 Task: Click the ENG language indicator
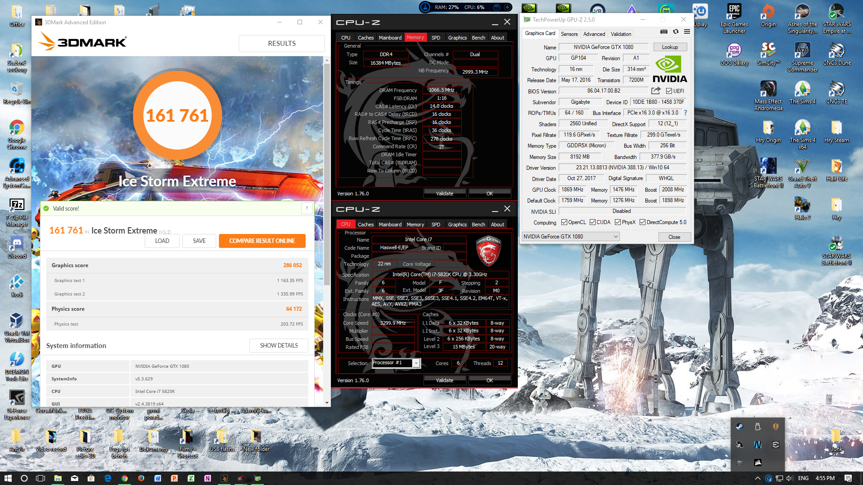pyautogui.click(x=803, y=478)
